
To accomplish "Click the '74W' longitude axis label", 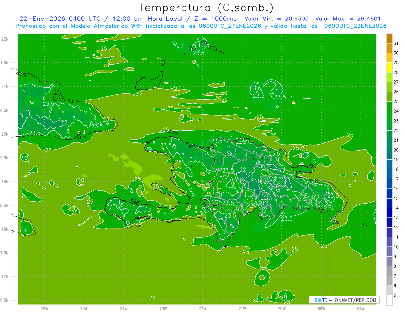I will tap(123, 309).
